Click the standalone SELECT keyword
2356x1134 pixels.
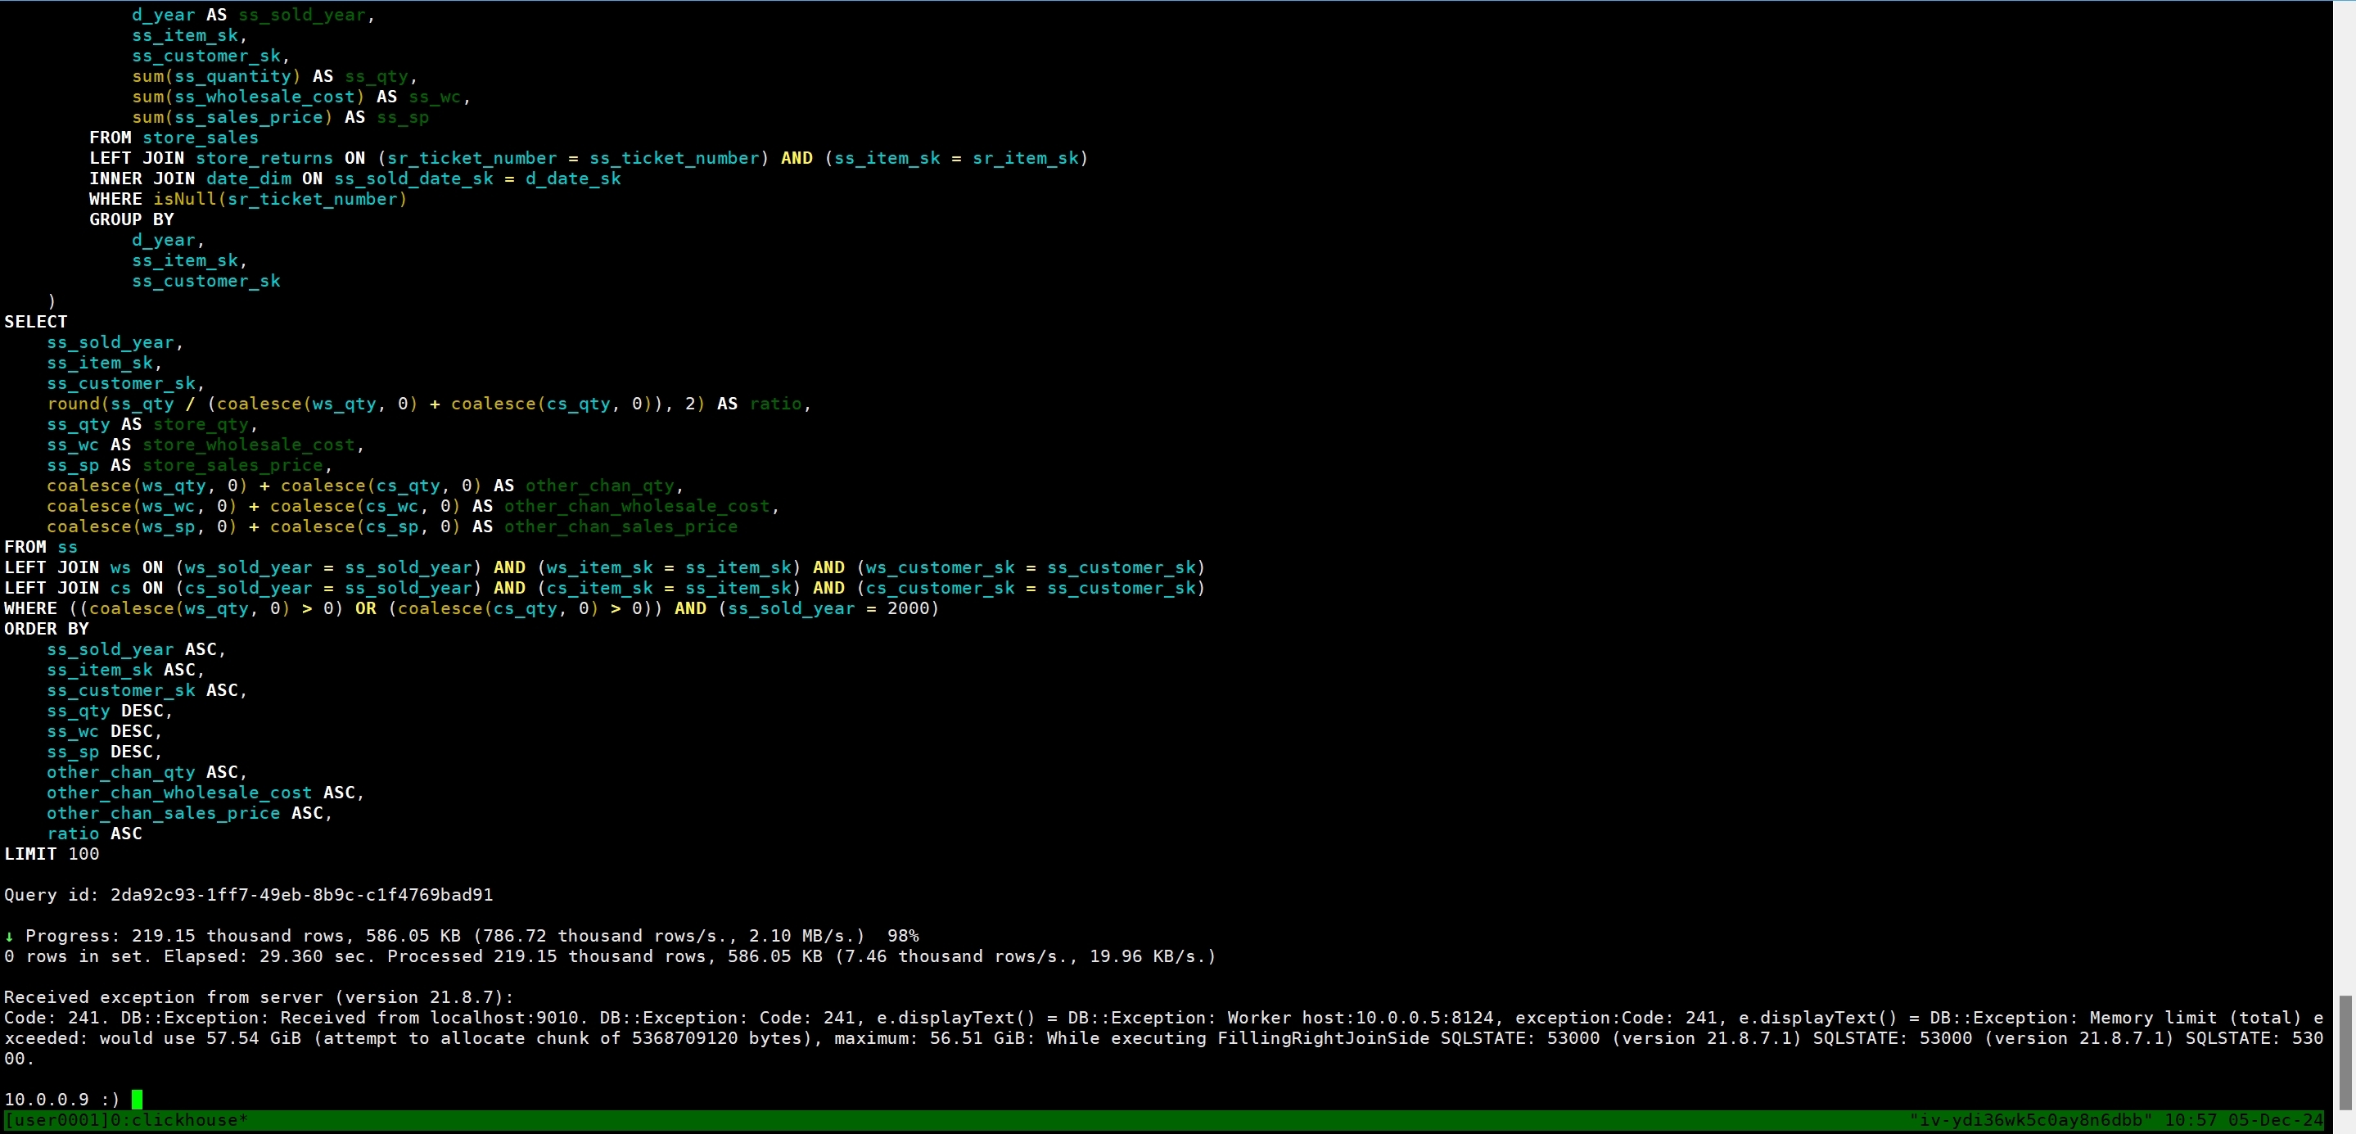click(x=36, y=322)
